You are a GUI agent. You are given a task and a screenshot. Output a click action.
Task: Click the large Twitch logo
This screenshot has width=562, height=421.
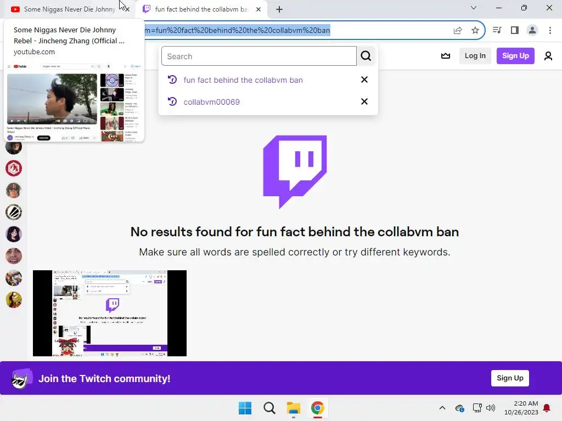pyautogui.click(x=295, y=172)
